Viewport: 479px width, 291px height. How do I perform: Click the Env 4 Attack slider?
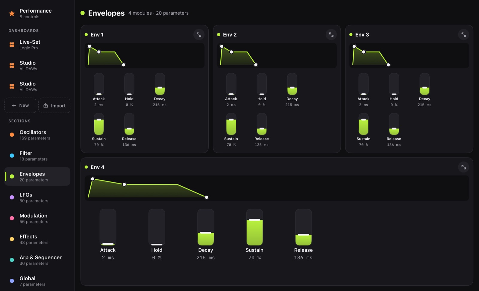[x=108, y=227]
